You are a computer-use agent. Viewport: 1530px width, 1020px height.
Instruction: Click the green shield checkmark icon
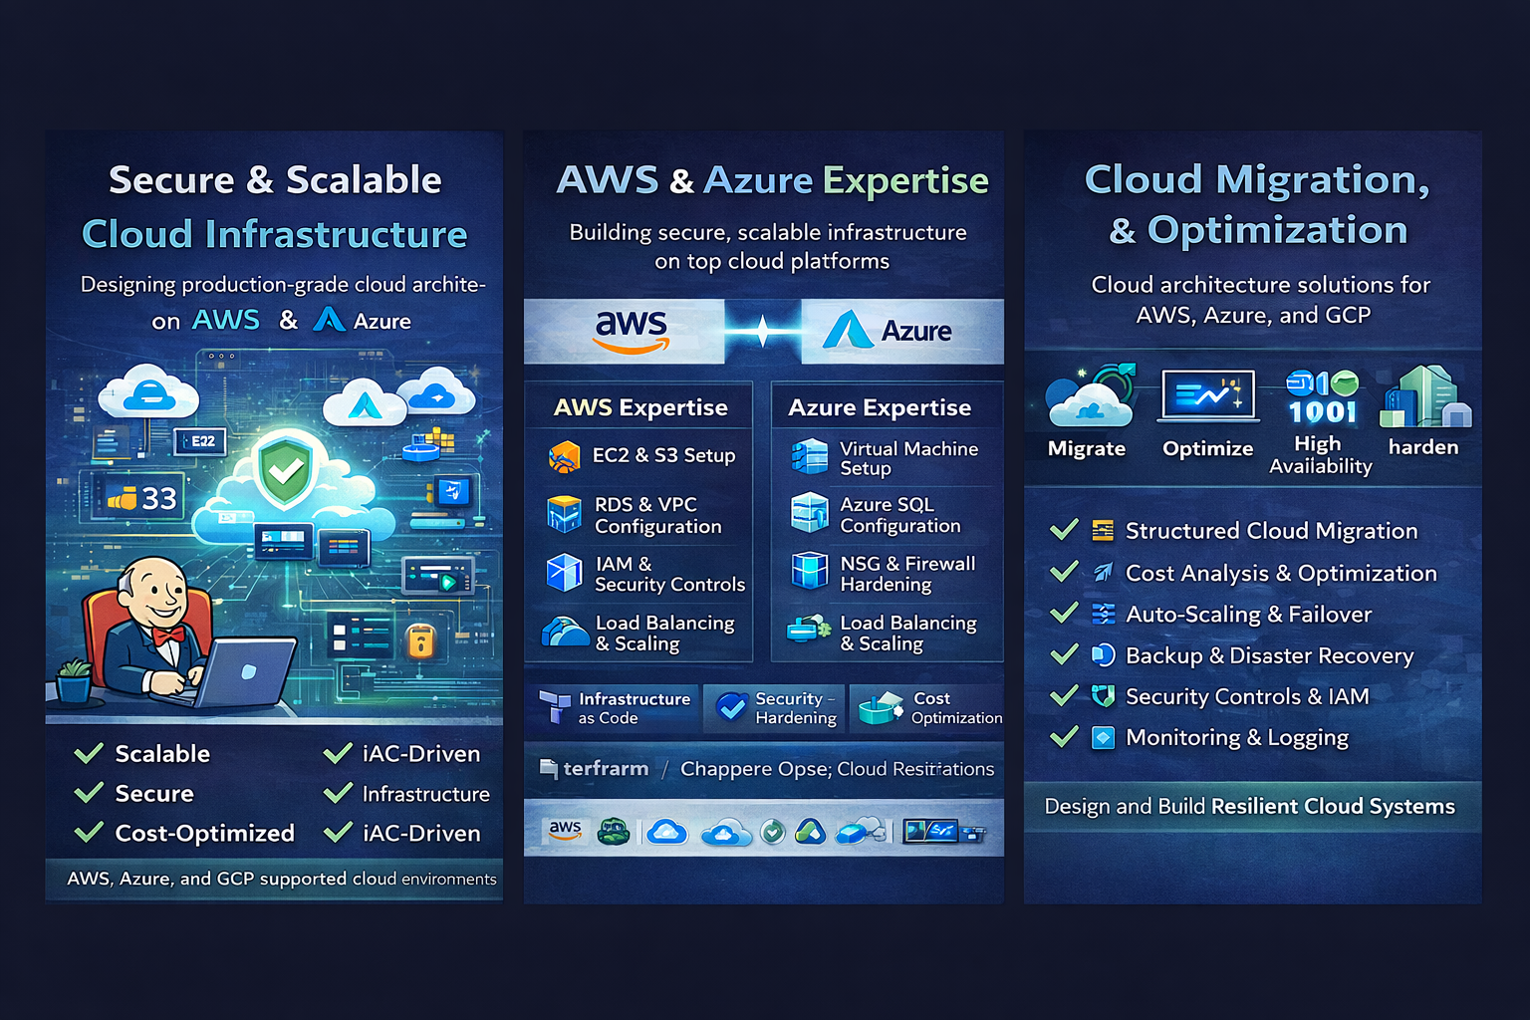[286, 468]
